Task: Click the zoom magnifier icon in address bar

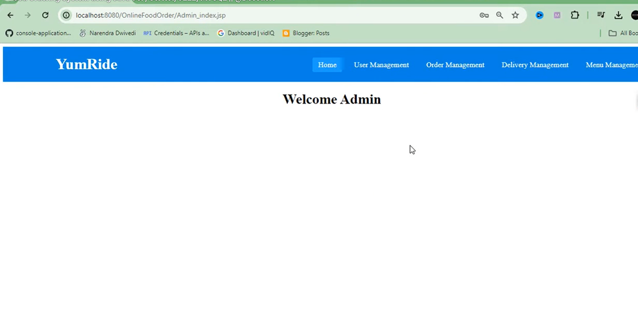Action: click(500, 15)
